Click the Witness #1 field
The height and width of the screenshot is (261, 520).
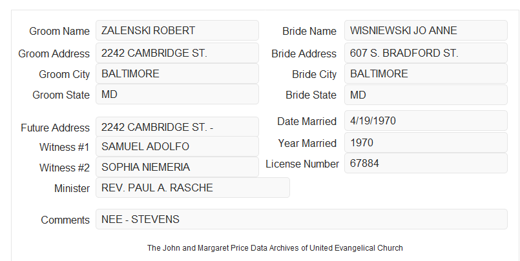pos(177,146)
